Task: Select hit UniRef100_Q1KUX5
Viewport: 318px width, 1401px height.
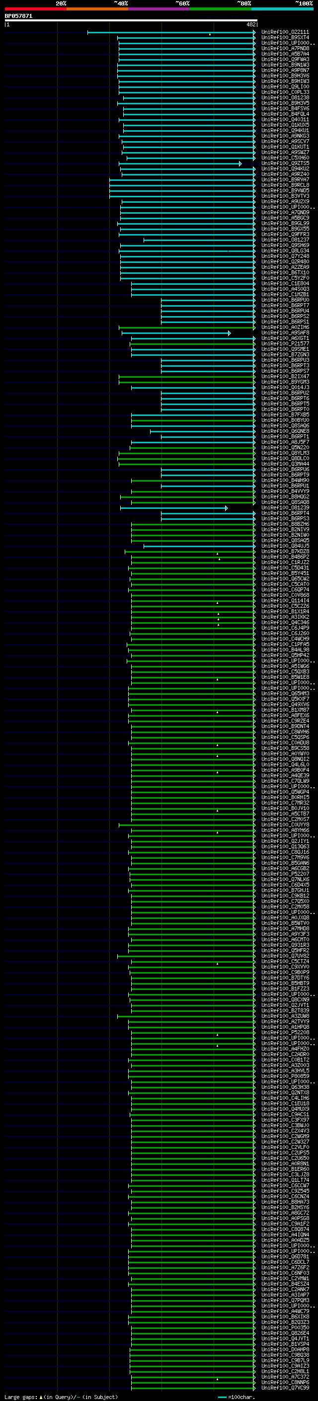Action: pos(285,125)
